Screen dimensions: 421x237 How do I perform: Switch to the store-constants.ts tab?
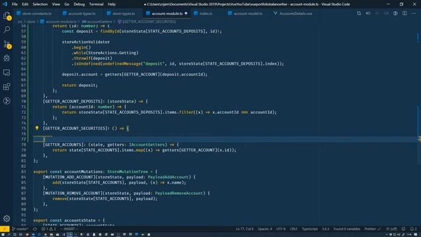(34, 13)
